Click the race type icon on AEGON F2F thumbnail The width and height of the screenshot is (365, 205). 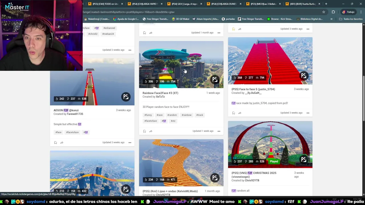(x=126, y=97)
